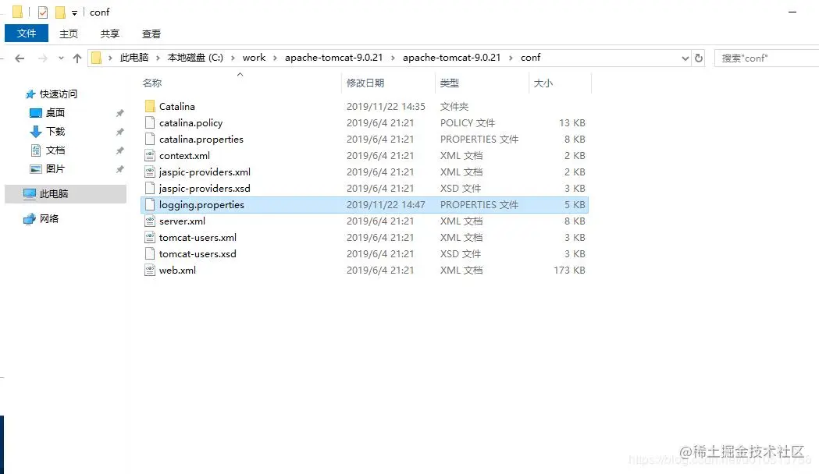Click work in the address breadcrumb
819x474 pixels.
pyautogui.click(x=254, y=58)
